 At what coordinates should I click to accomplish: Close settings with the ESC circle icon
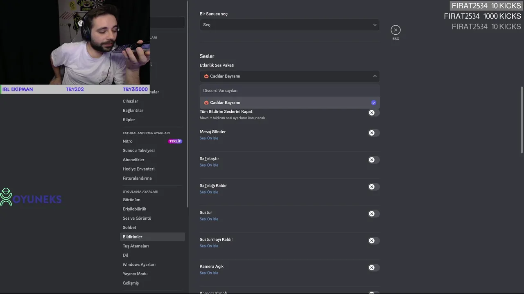[x=395, y=30]
